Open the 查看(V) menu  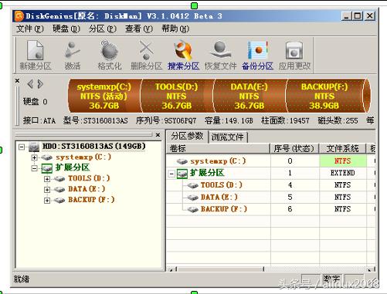(x=139, y=29)
